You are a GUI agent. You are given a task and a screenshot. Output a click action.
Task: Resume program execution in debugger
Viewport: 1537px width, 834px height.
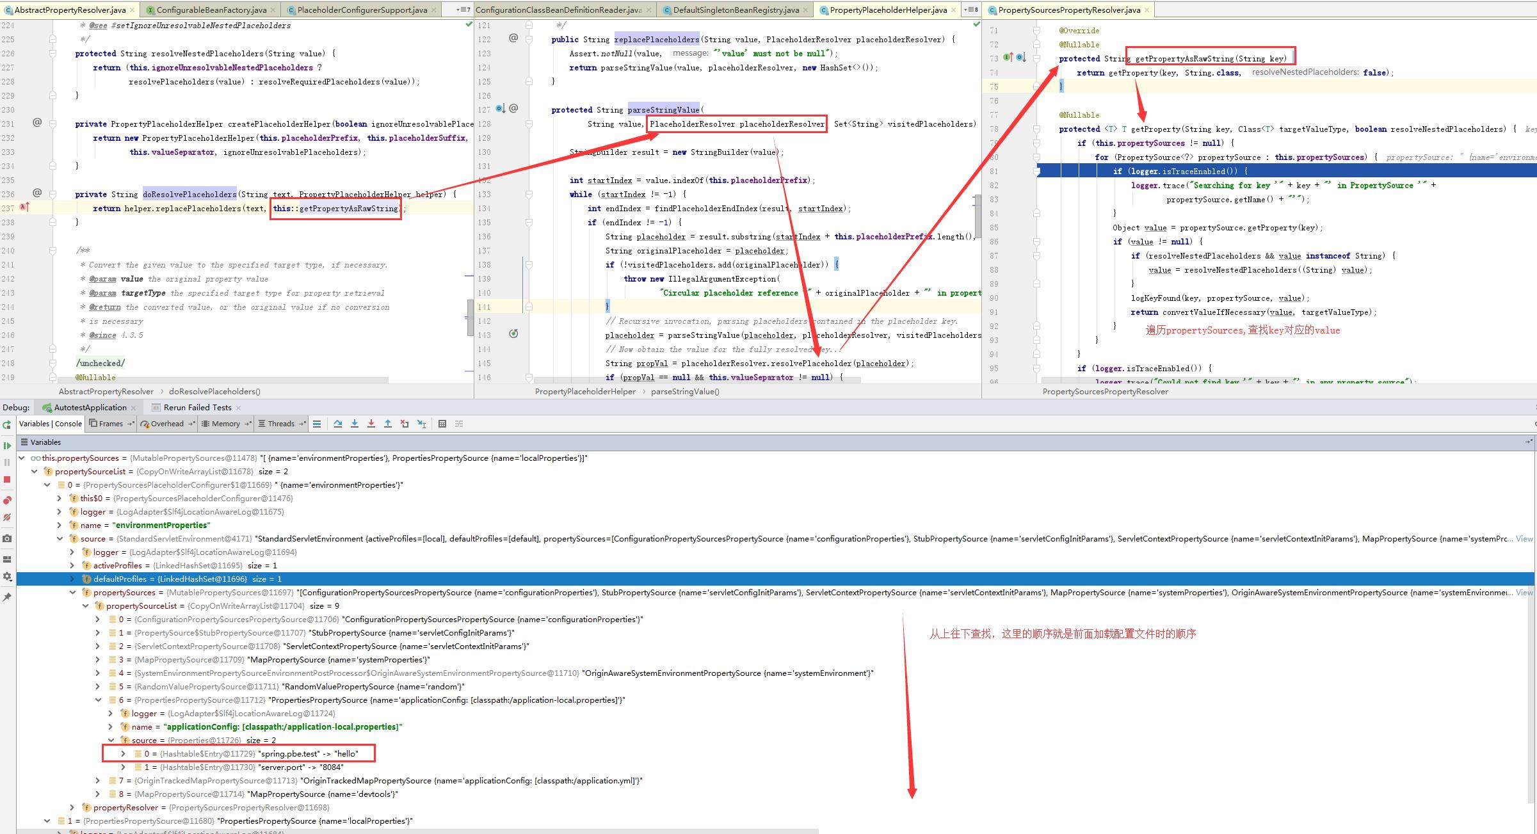click(x=7, y=445)
